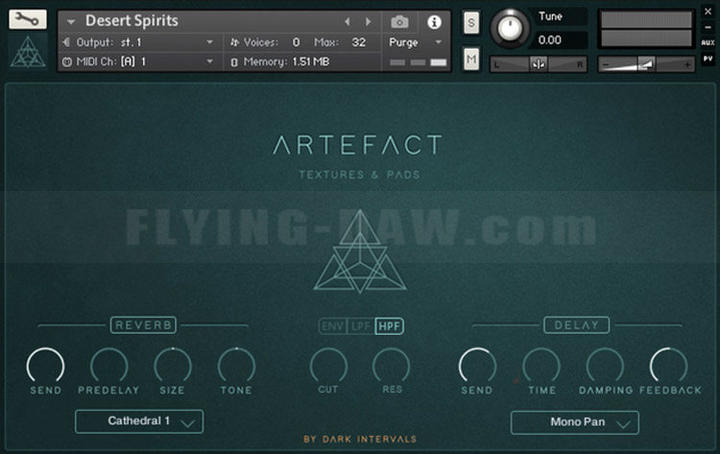The height and width of the screenshot is (454, 720).
Task: Solo the instrument with S button
Action: tap(471, 22)
